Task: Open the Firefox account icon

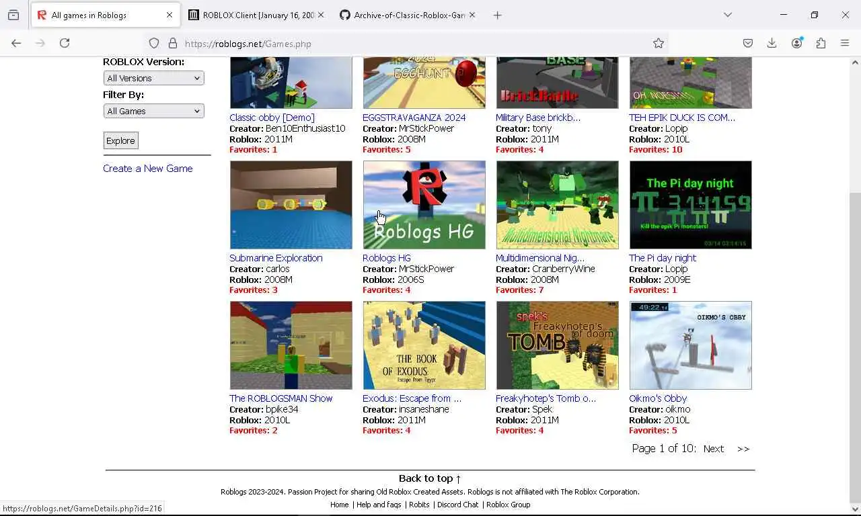Action: tap(797, 44)
